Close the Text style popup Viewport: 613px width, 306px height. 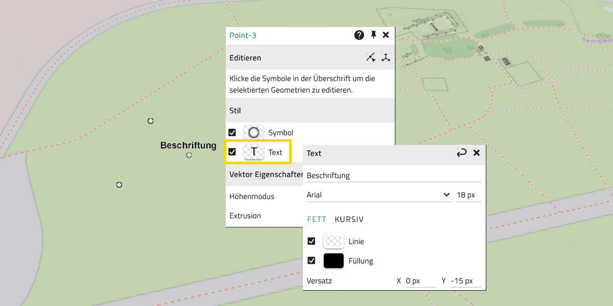477,153
